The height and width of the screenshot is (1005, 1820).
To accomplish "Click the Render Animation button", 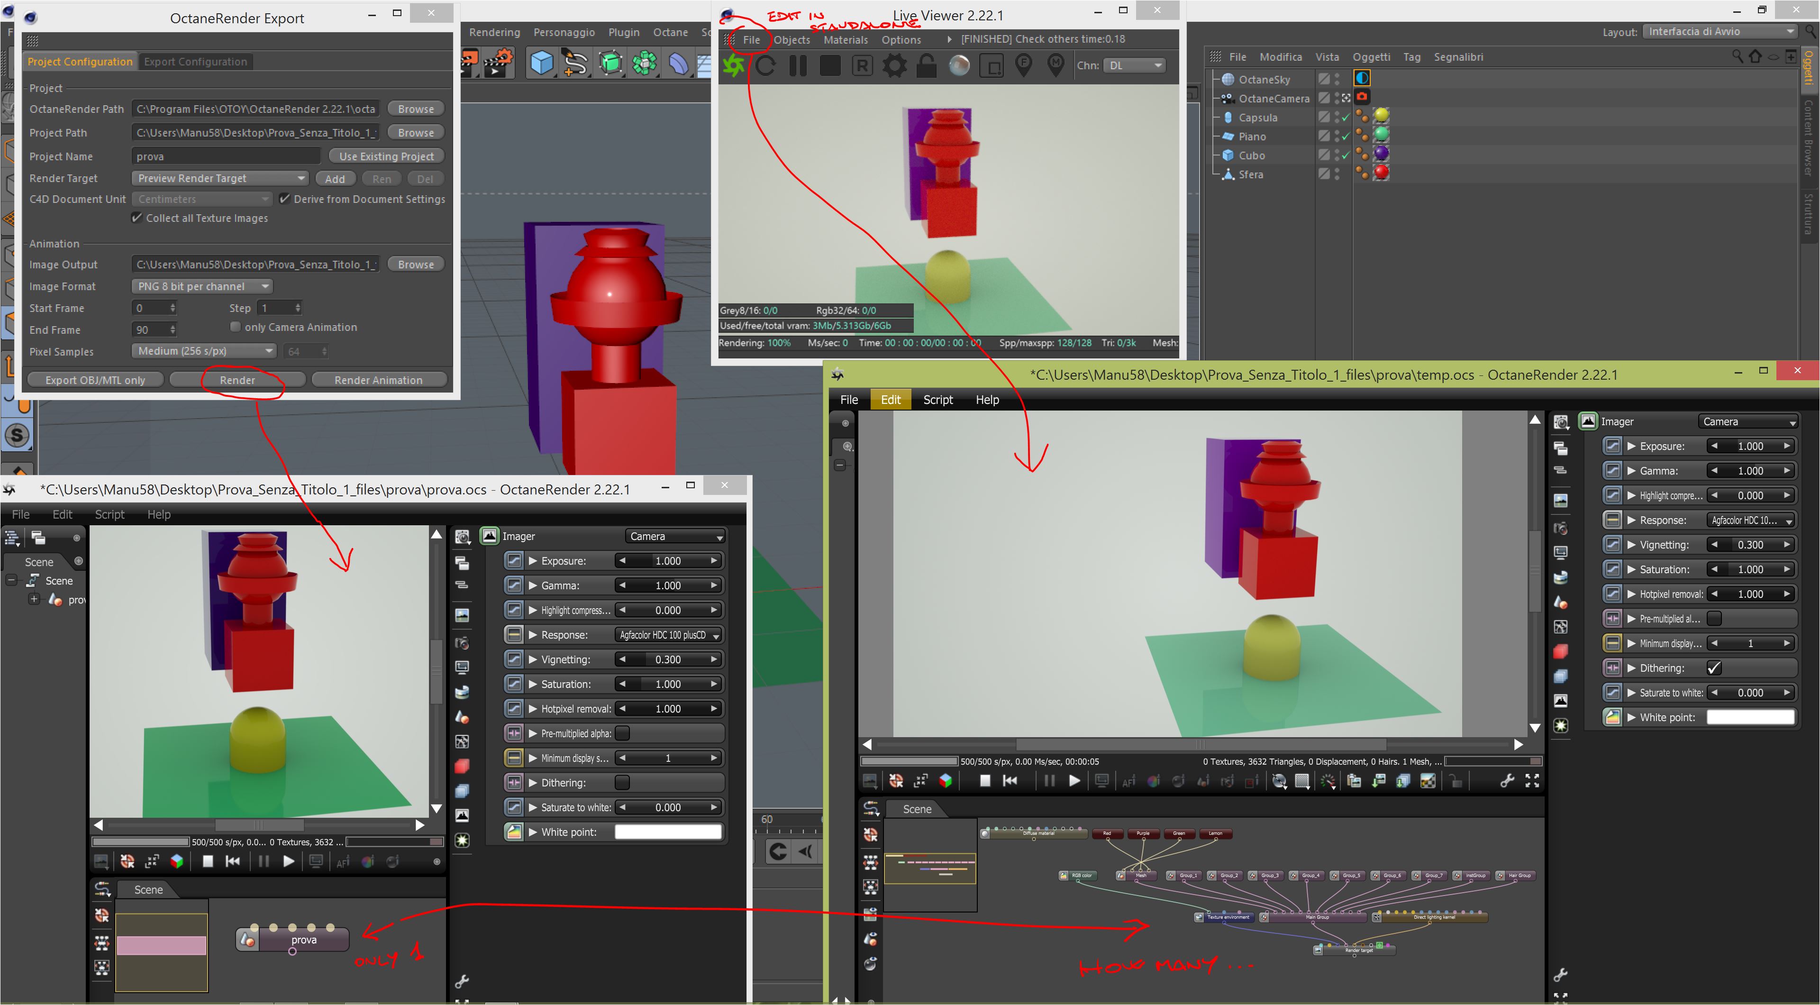I will tap(378, 380).
